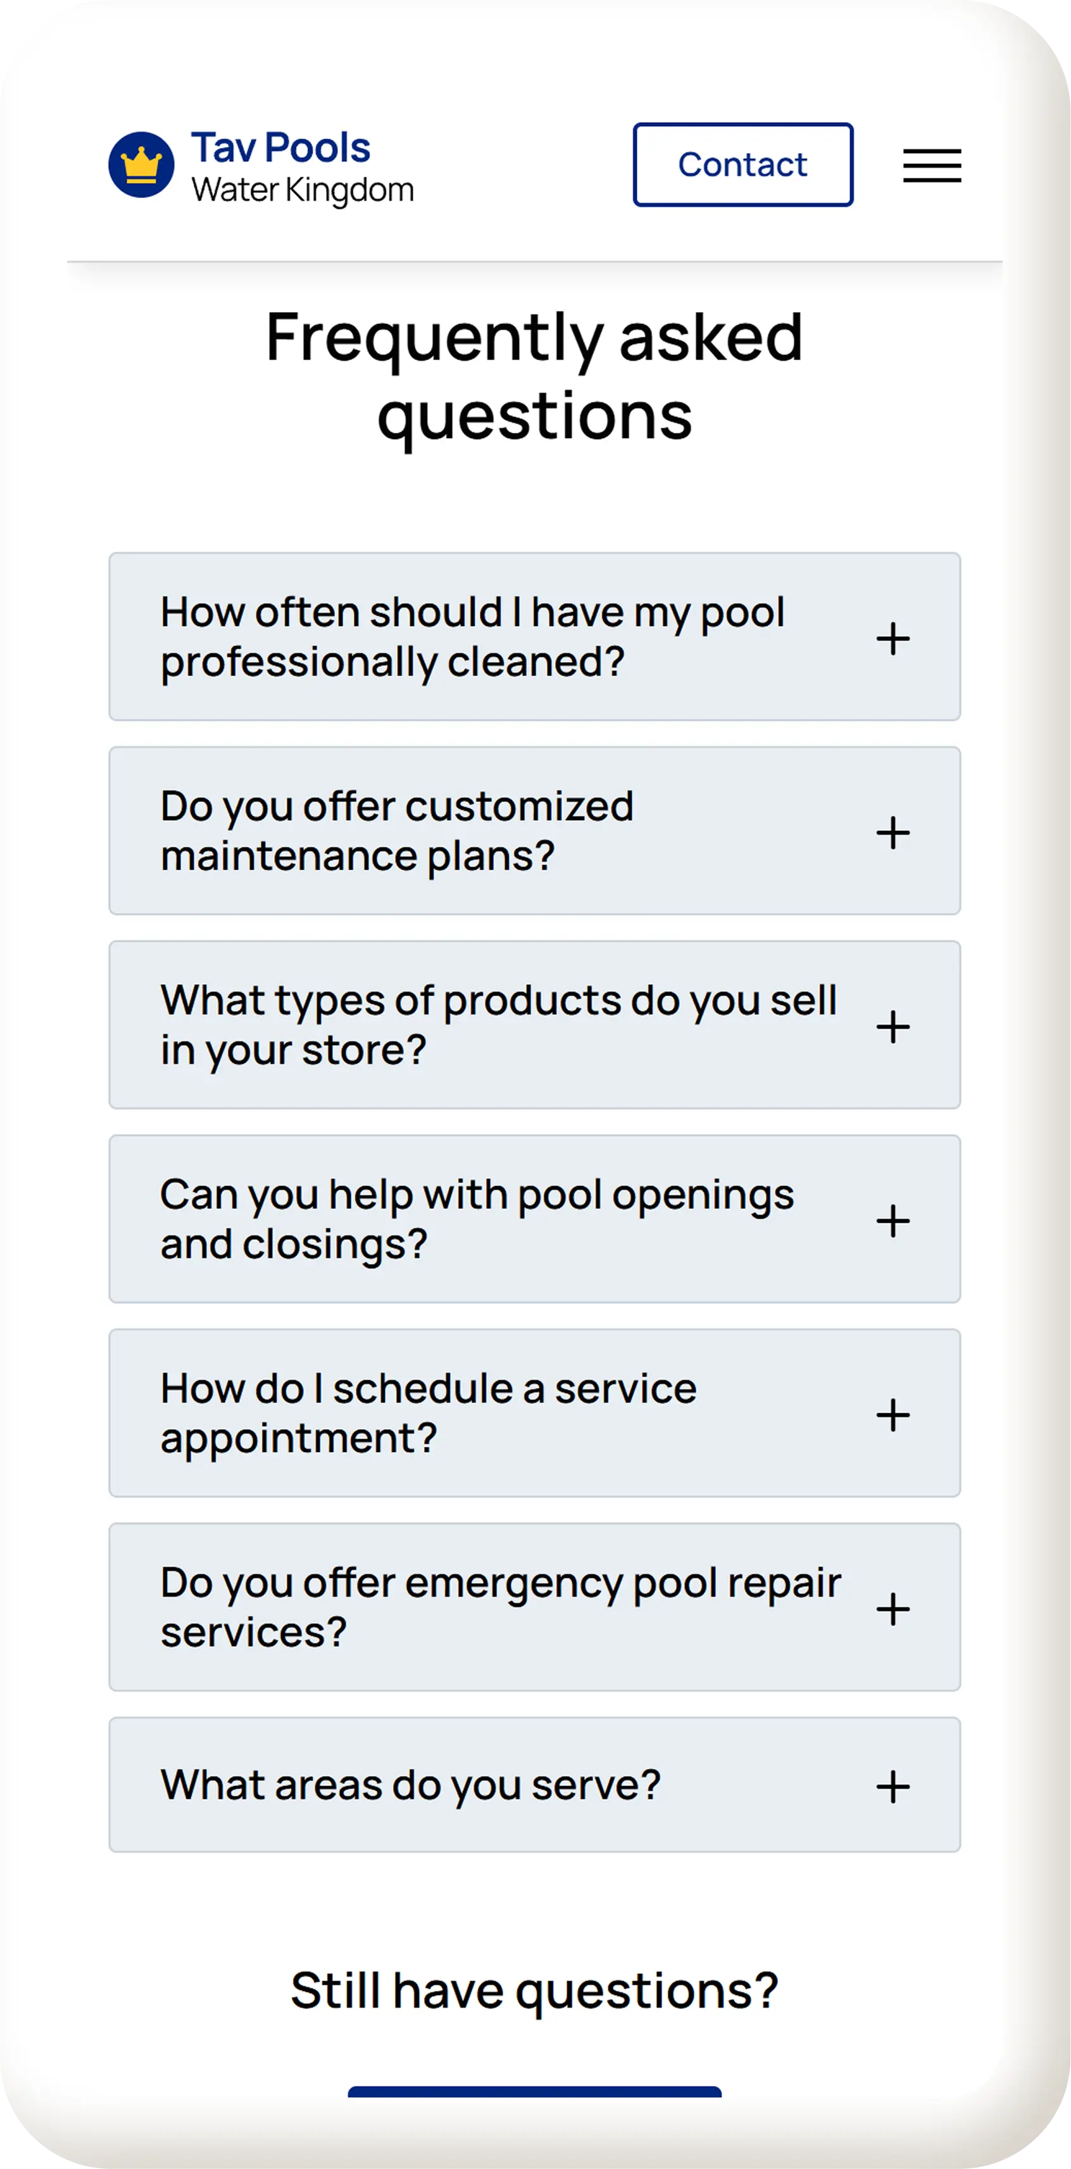
Task: Click plus icon beside areas served question
Action: [x=892, y=1787]
